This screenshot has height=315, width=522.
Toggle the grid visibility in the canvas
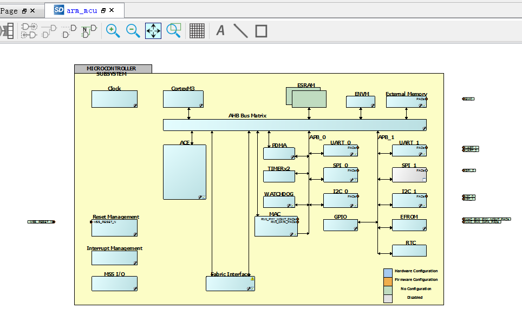(197, 31)
